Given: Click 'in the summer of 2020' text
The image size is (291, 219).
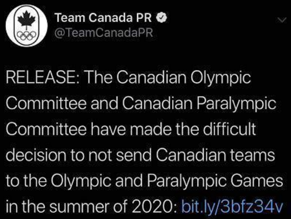Looking at the screenshot, I should [x=89, y=206].
